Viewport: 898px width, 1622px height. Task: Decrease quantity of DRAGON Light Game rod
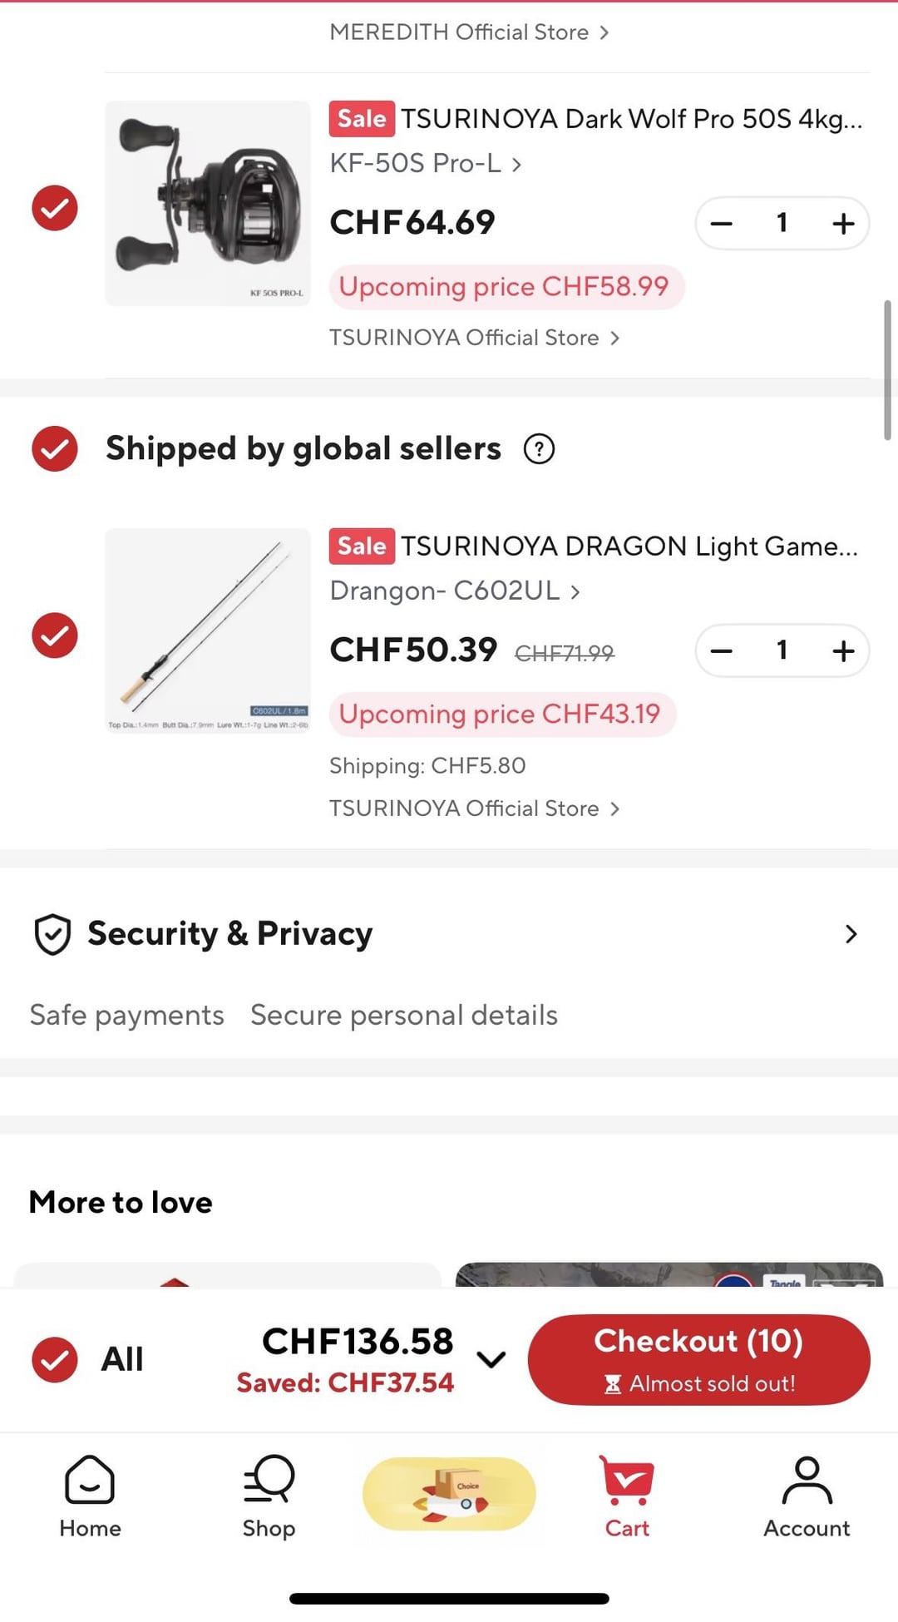tap(722, 650)
